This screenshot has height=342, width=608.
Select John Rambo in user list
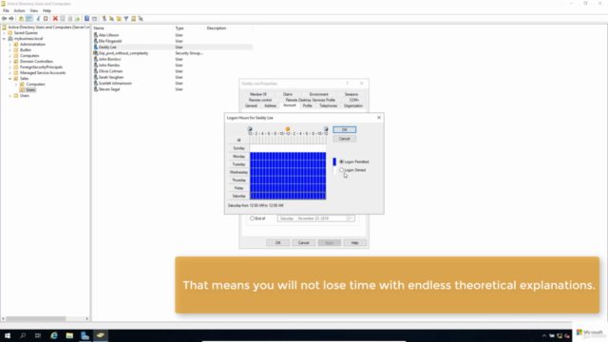(109, 66)
